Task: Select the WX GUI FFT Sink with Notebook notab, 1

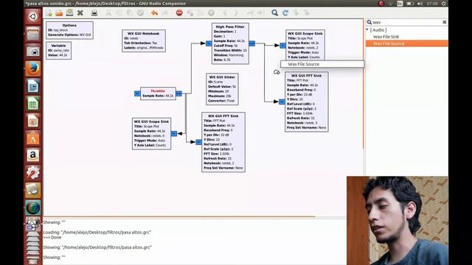Action: [223, 142]
